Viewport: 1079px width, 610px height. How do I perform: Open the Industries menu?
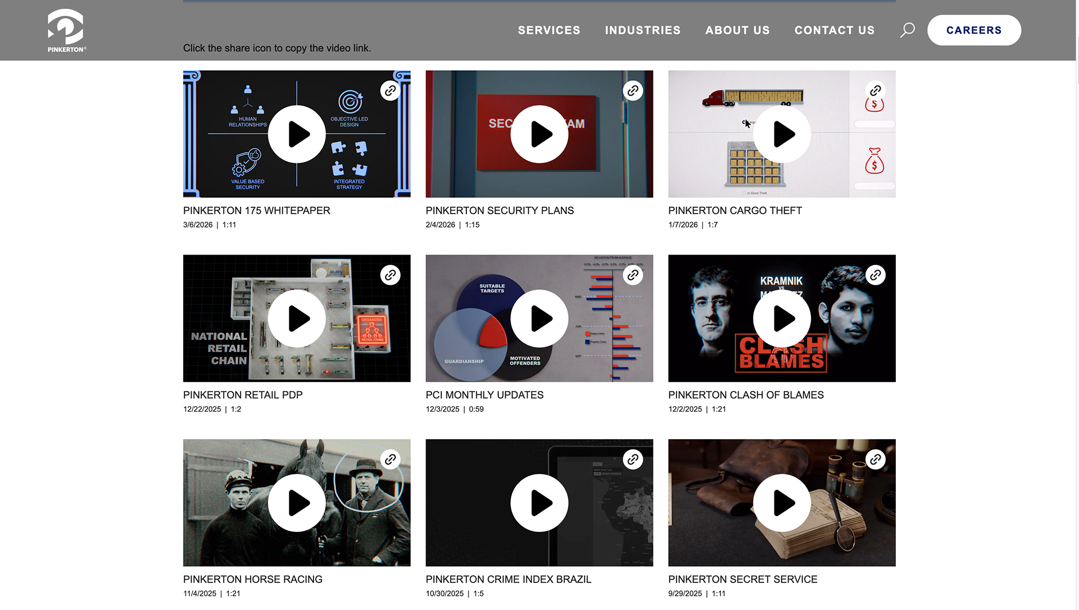click(x=642, y=30)
